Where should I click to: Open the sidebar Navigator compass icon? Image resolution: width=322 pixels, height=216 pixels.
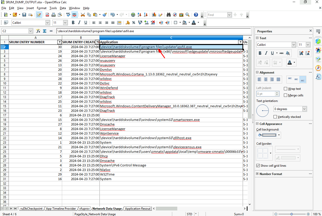pos(318,68)
